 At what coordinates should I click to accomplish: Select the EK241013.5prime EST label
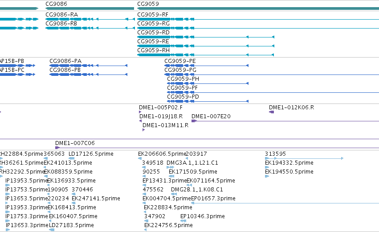[x=68, y=163]
